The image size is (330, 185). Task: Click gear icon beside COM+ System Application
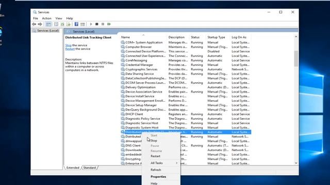123,42
